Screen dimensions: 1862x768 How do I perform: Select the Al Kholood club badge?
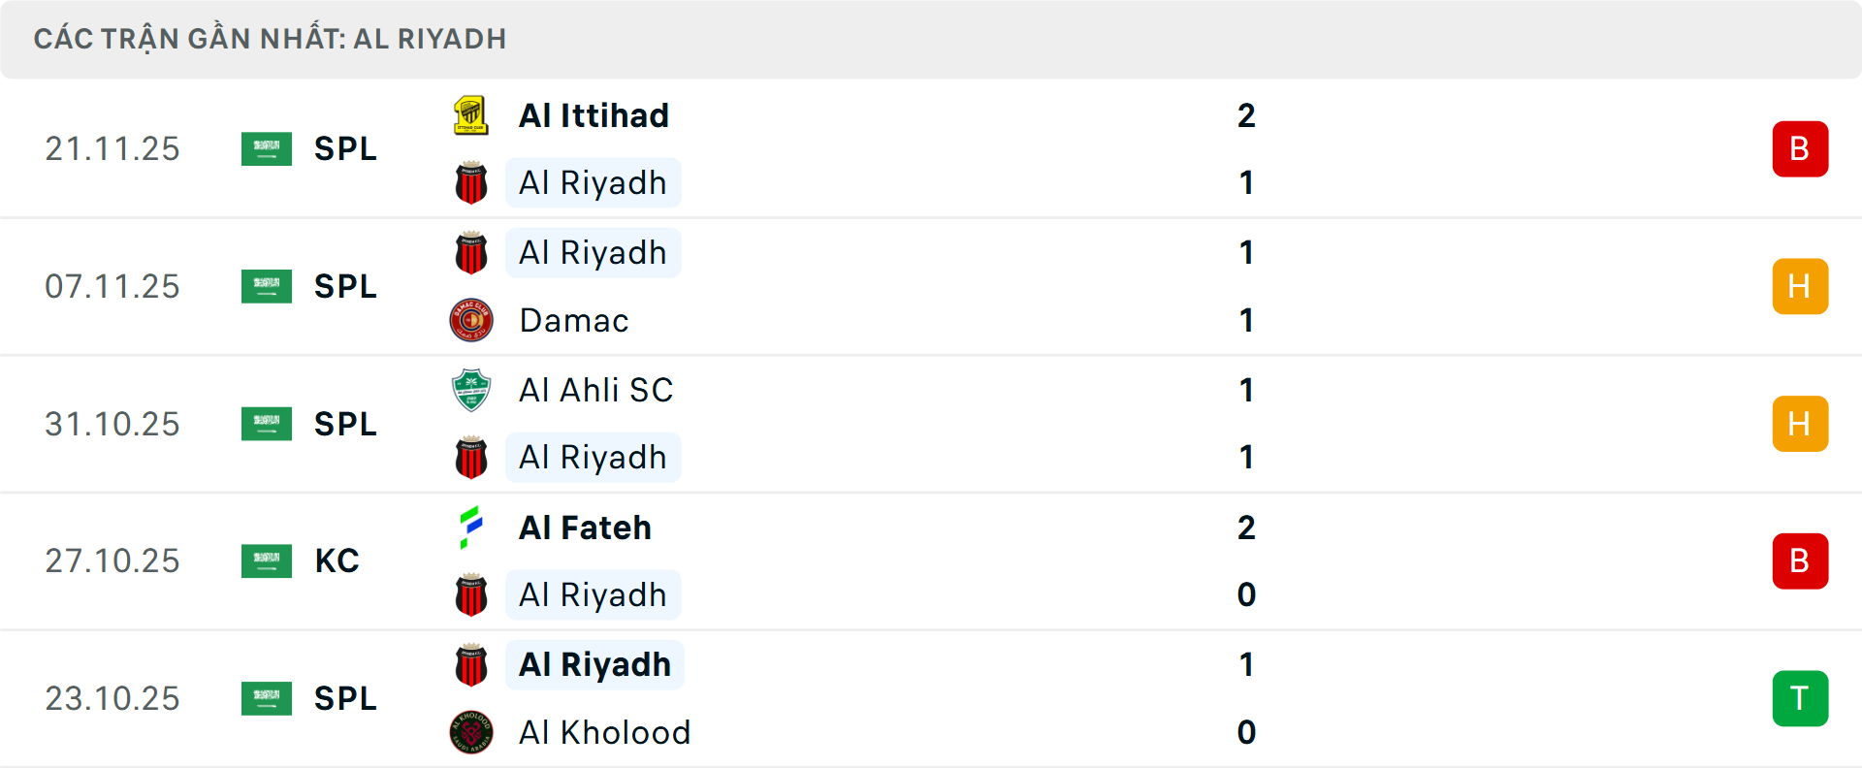click(x=471, y=733)
